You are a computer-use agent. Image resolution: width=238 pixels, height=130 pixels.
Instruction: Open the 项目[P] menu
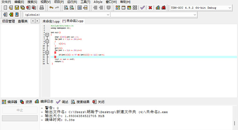click(59, 2)
